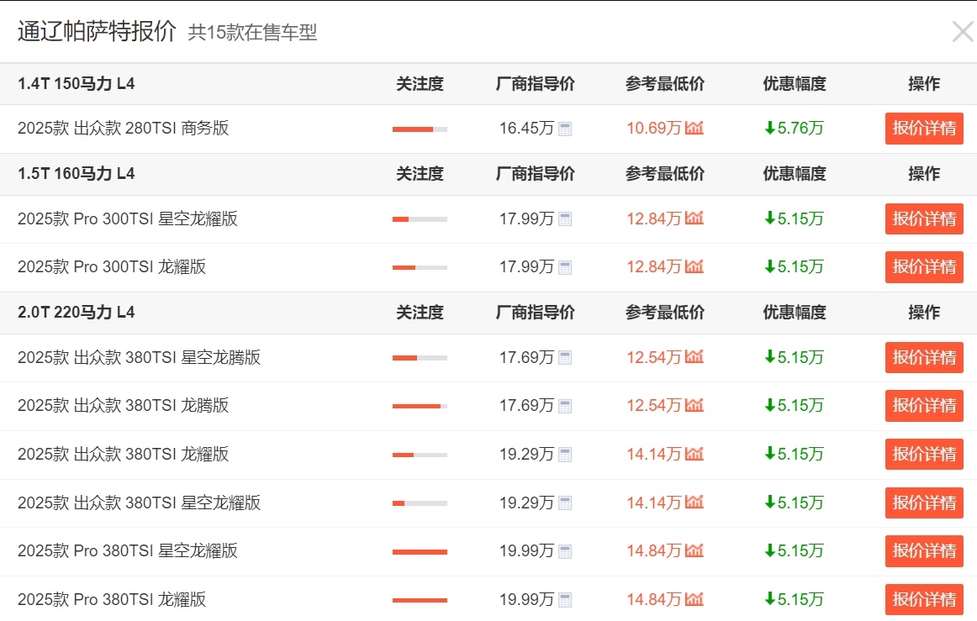Click attention bar for Pro 380TSI 星空龙耀版
This screenshot has width=977, height=621.
tap(420, 552)
